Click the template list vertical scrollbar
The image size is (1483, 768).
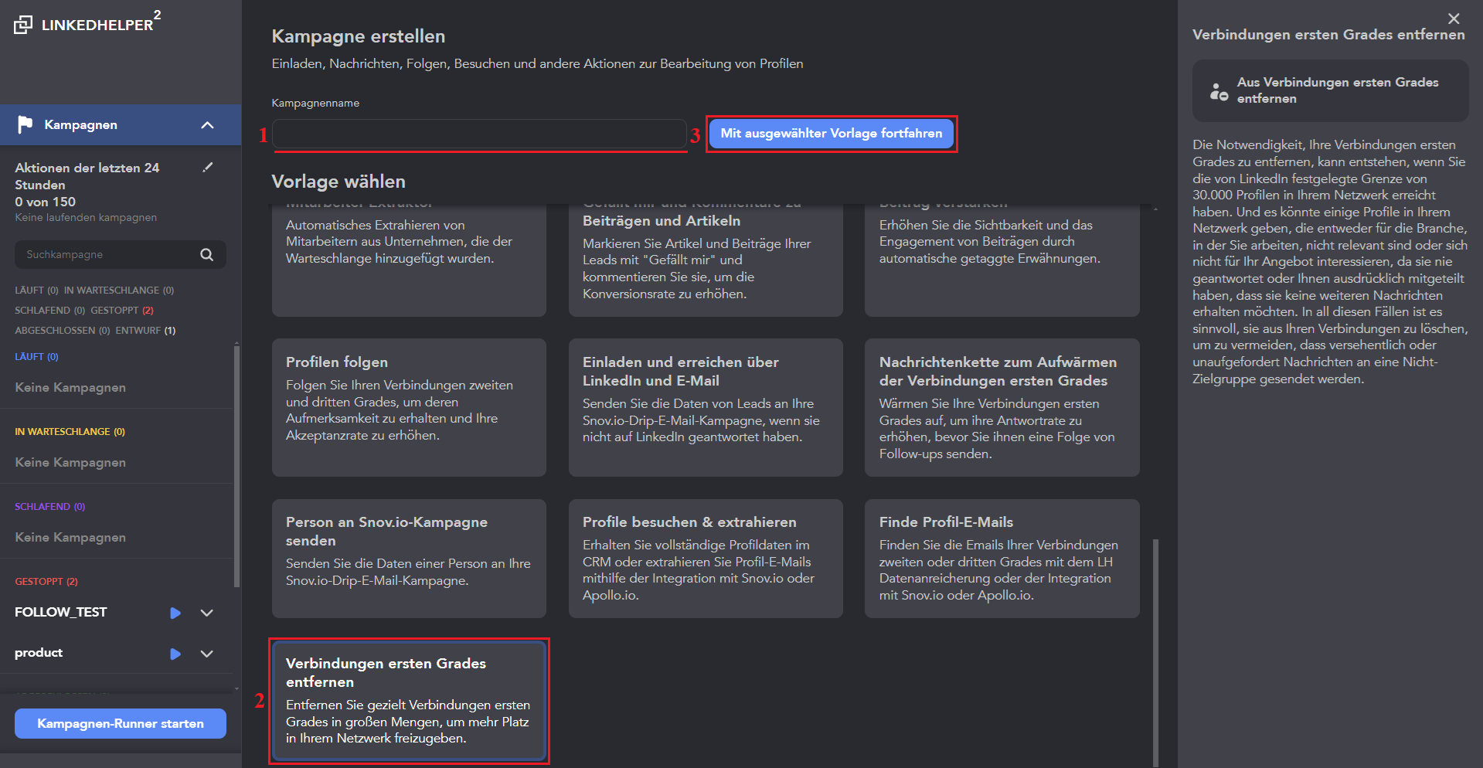click(1155, 649)
